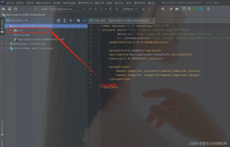Click the Run with Coverage icon
The width and height of the screenshot is (230, 147).
[96, 9]
